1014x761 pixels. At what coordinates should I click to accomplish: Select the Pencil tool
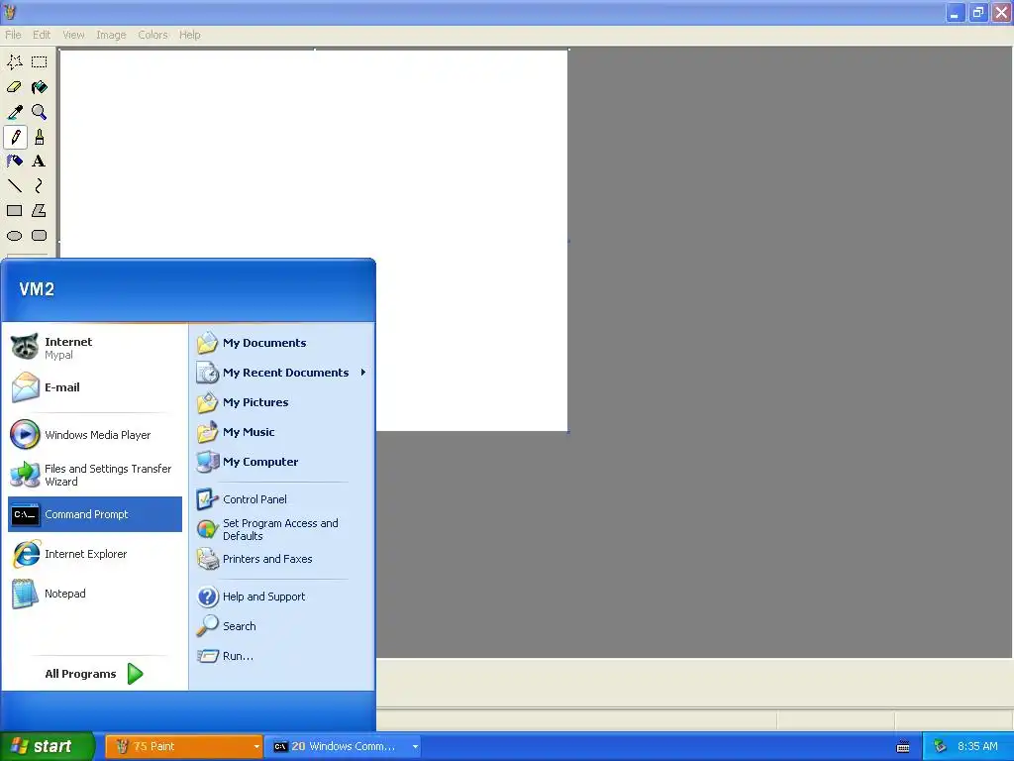(x=15, y=137)
